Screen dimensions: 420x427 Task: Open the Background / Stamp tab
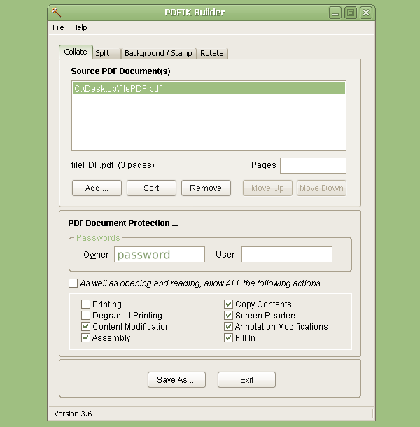158,53
